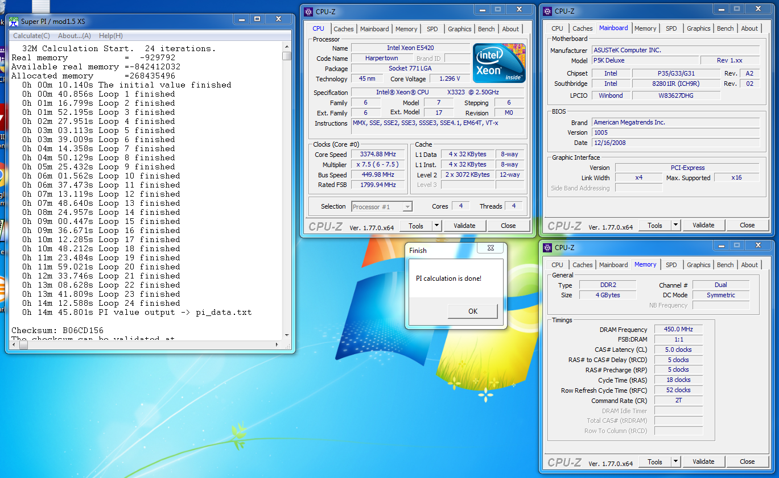Click the CPU-Z icon in the Memory window title
Viewport: 779px width, 478px height.
coord(547,247)
